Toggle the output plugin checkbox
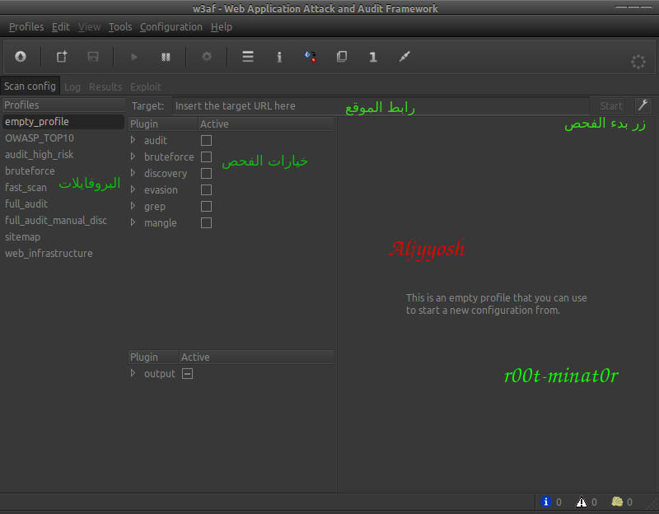Image resolution: width=659 pixels, height=514 pixels. pos(188,373)
